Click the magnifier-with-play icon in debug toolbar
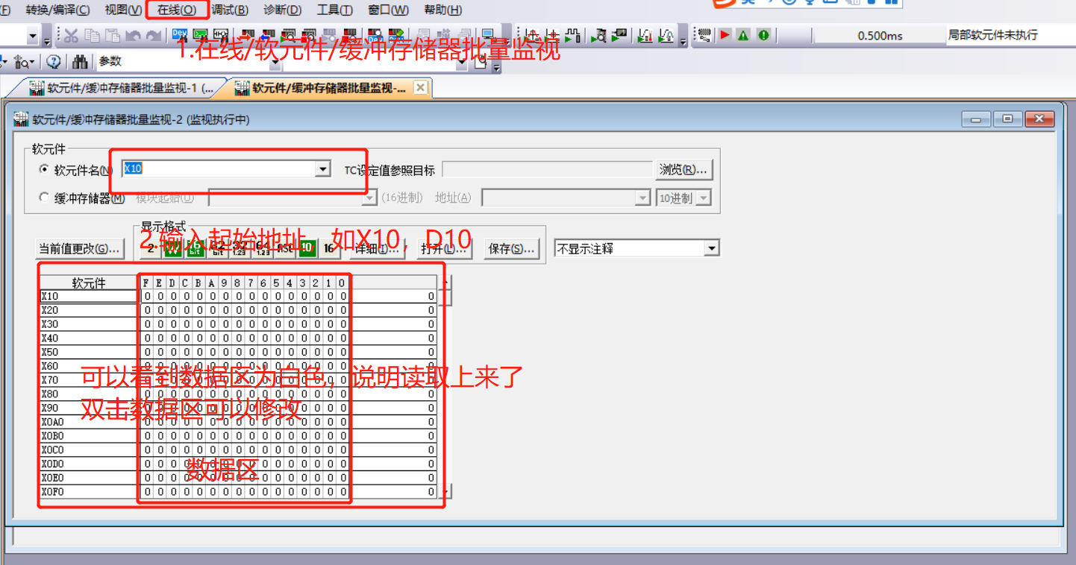This screenshot has height=565, width=1076. [598, 35]
